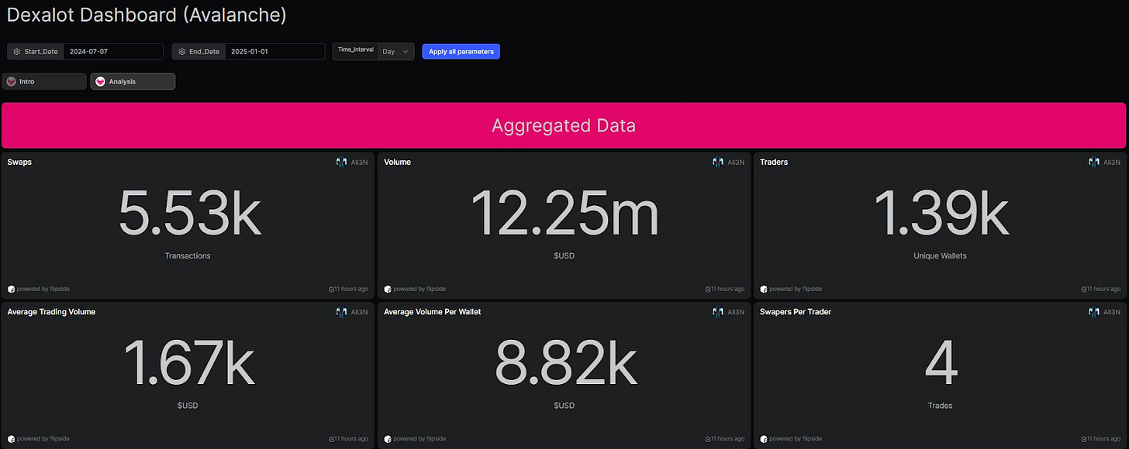The image size is (1129, 449).
Task: Click flipside logo on Average Volume Per Wallet card
Action: click(x=388, y=439)
